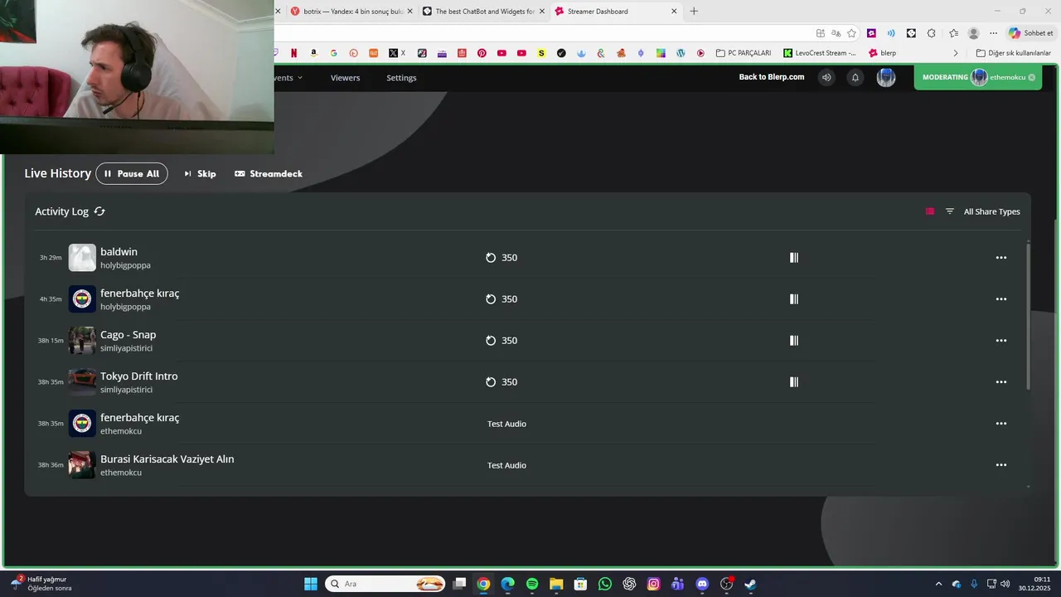Replay holybigpoppa's fenerbahçe kıraç sound
The width and height of the screenshot is (1061, 597).
[491, 299]
